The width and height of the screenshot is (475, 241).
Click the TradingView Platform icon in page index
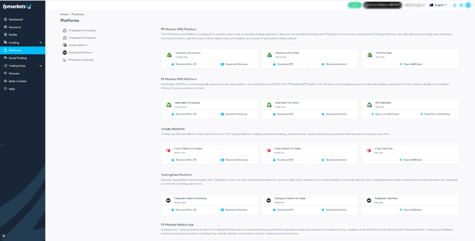point(65,53)
